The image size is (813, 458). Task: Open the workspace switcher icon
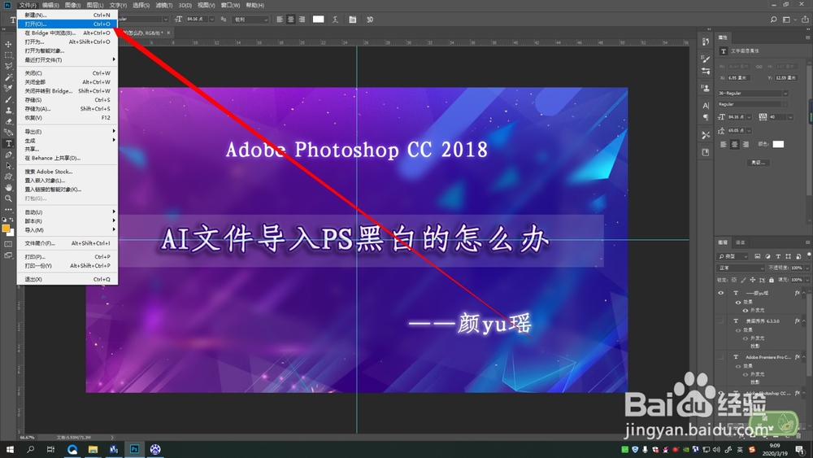coord(788,20)
